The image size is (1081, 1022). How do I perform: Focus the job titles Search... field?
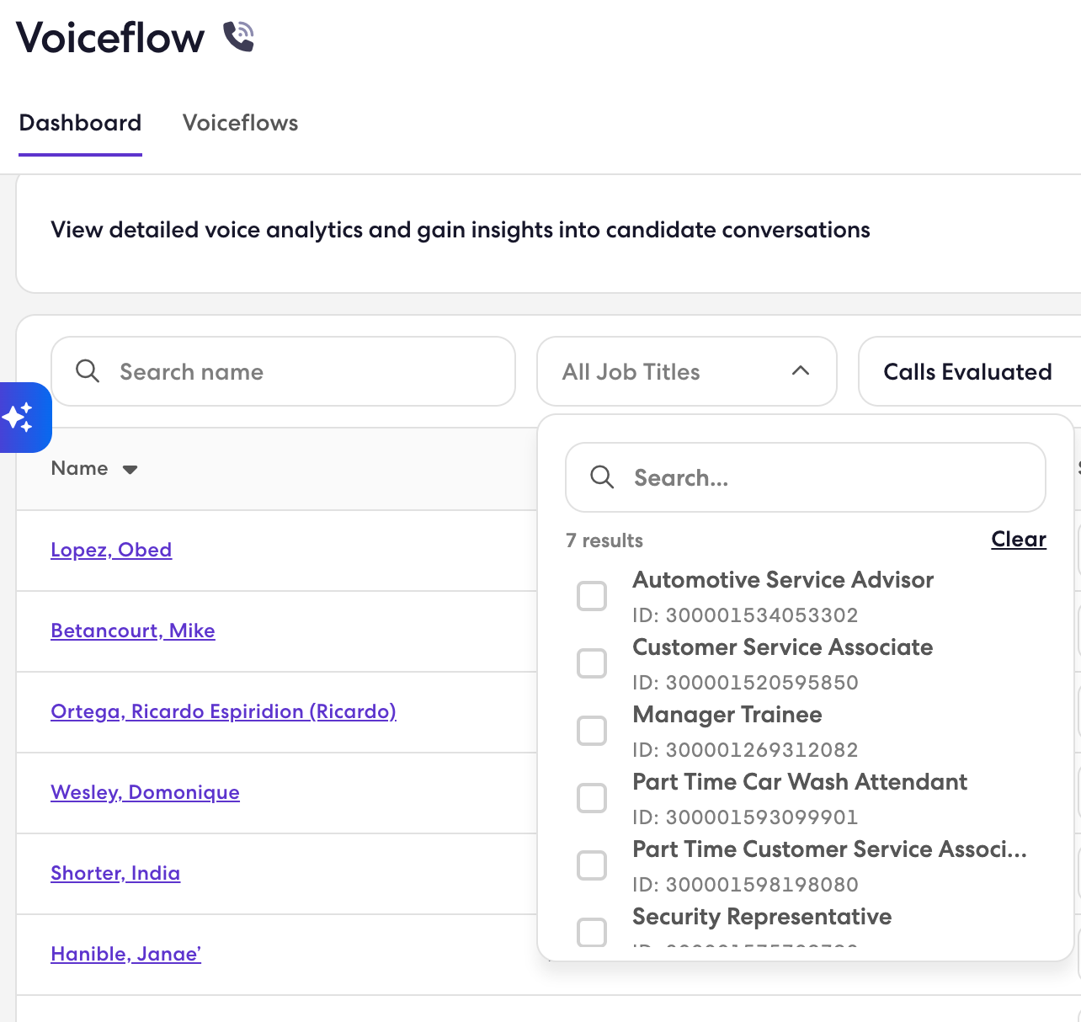tap(806, 477)
